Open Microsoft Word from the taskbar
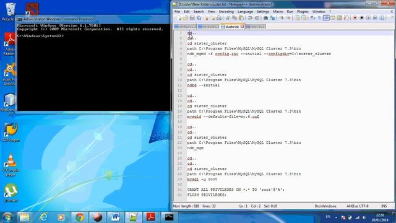 pos(115,217)
